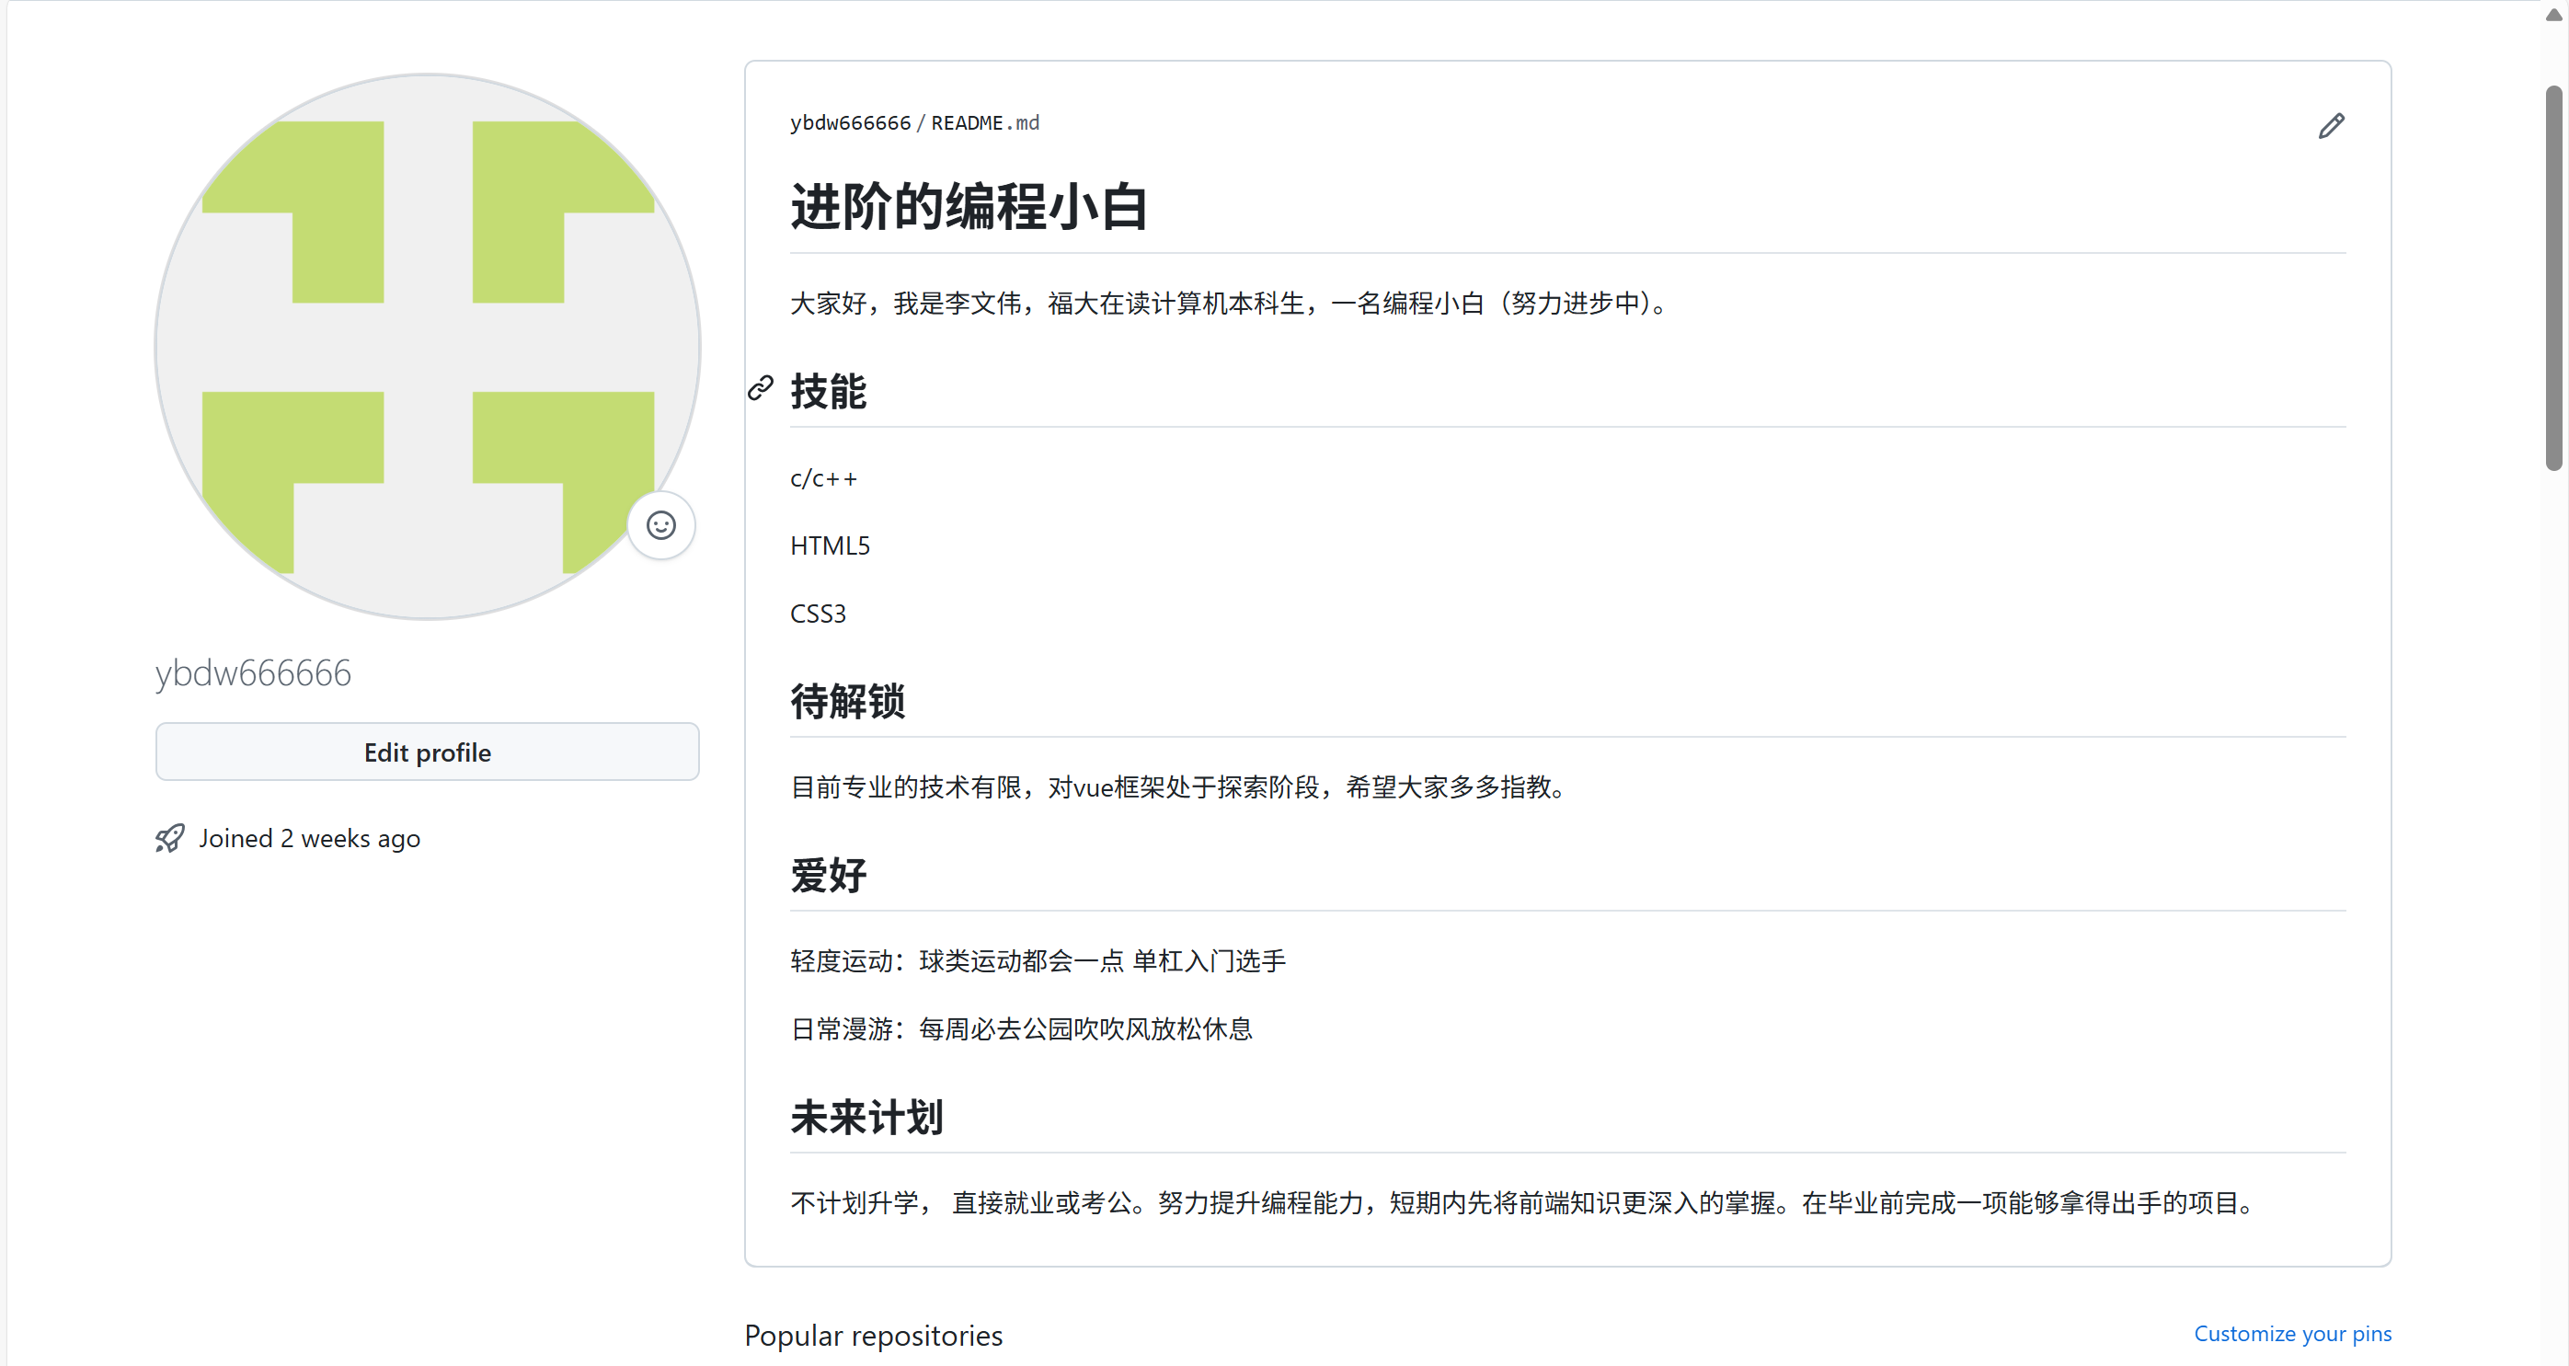Screen dimensions: 2569x1366
Task: Click the Popular repositories heading
Action: pos(873,1335)
